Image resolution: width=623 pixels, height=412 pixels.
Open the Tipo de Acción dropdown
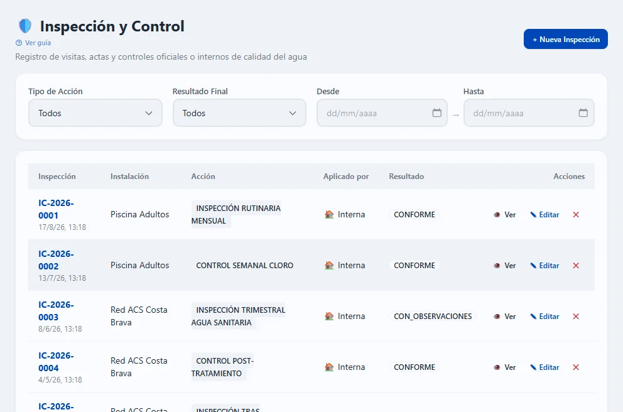point(95,113)
